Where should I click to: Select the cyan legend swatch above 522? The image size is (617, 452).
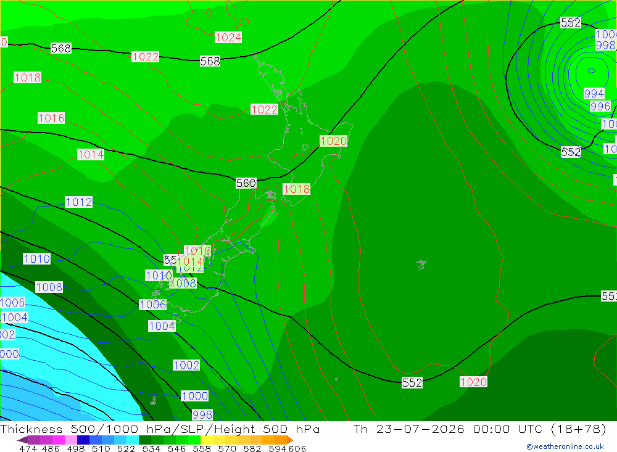click(x=133, y=440)
